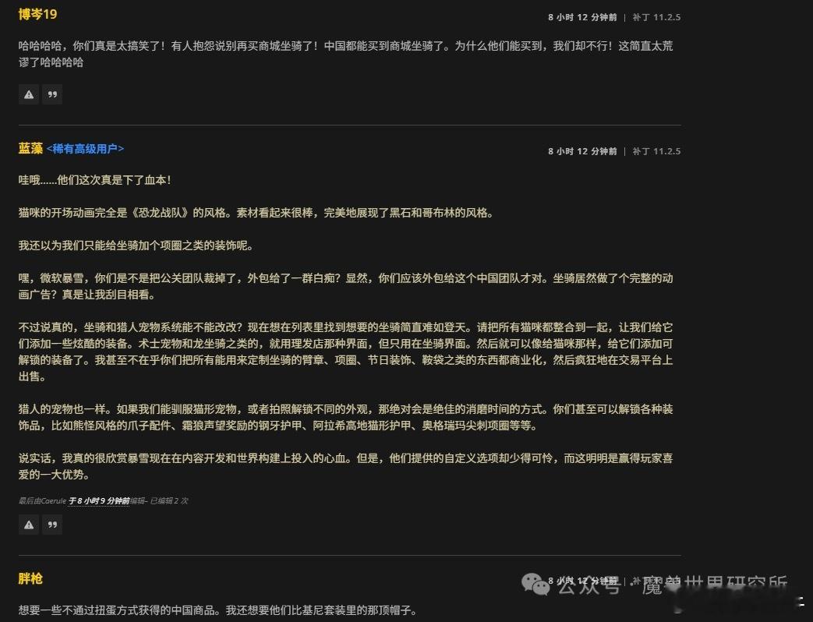Click the paragraph starting 猎人的宠物也一样
813x622 pixels.
tap(346, 417)
